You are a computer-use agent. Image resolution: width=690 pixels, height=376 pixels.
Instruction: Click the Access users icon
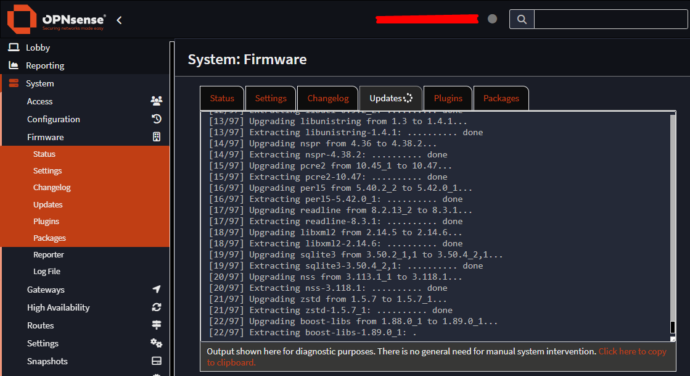coord(156,101)
